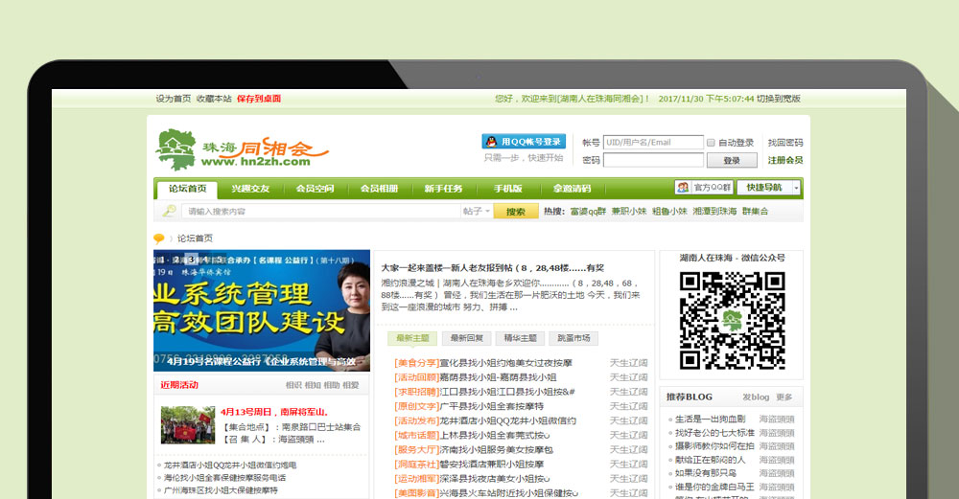959x499 pixels.
Task: Click the Zhuhai Tongxianghui site logo
Action: click(243, 149)
